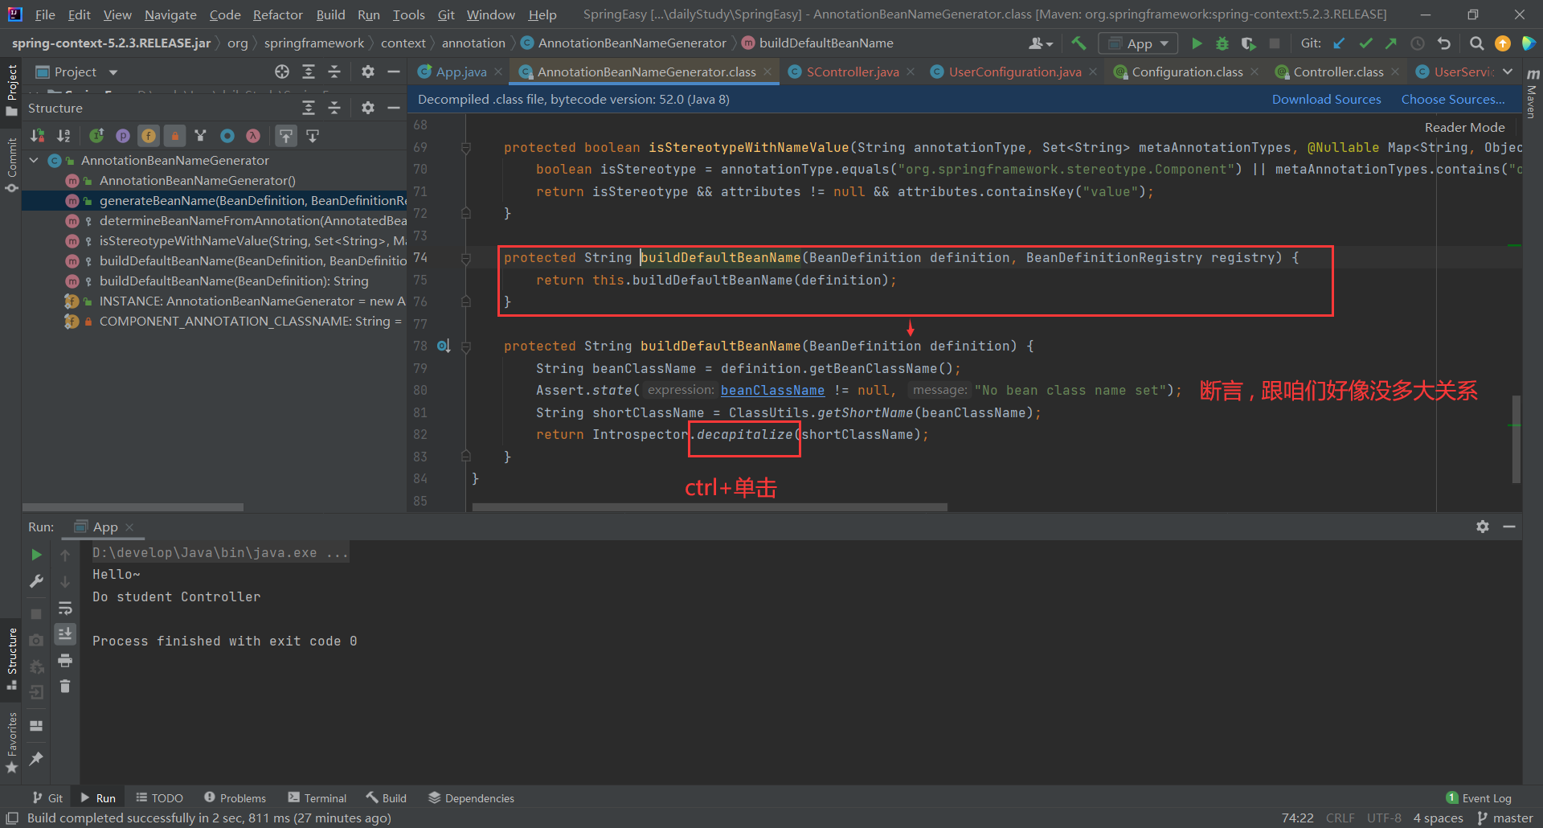Screen dimensions: 1543x828
Task: Click the Structure panel horizontal scrollbar
Action: [x=133, y=507]
